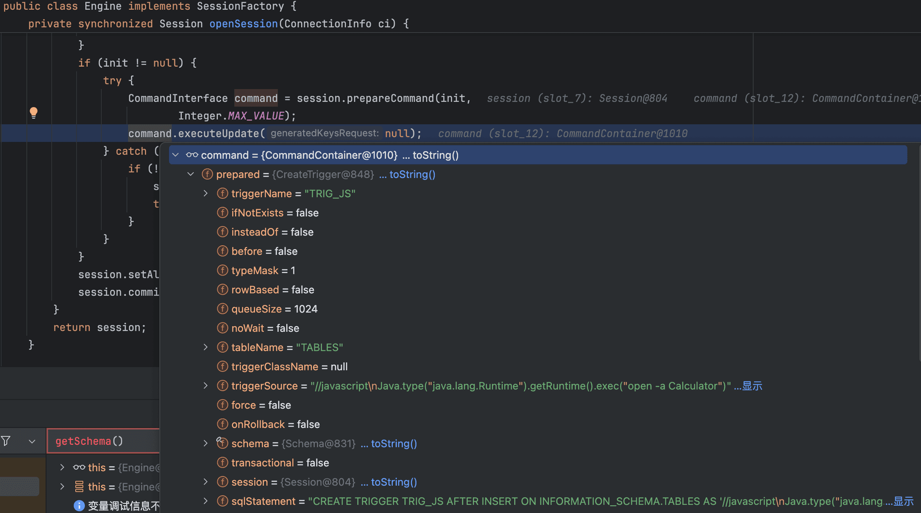Screen dimensions: 921x513
Task: Click the field icon beside before
Action: [223, 251]
